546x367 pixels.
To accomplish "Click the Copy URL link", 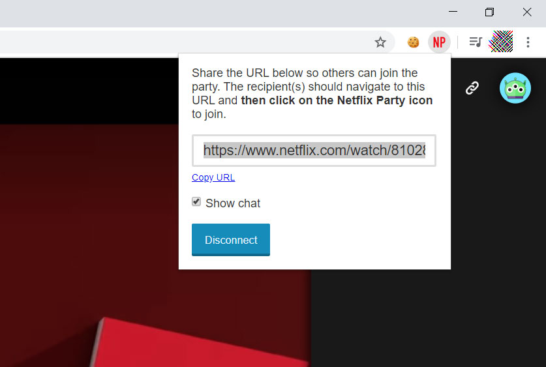I will 213,177.
